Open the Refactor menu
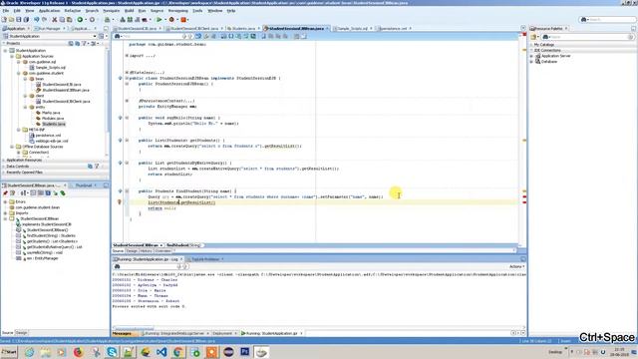Viewport: 638px width, 359px height. (x=73, y=11)
